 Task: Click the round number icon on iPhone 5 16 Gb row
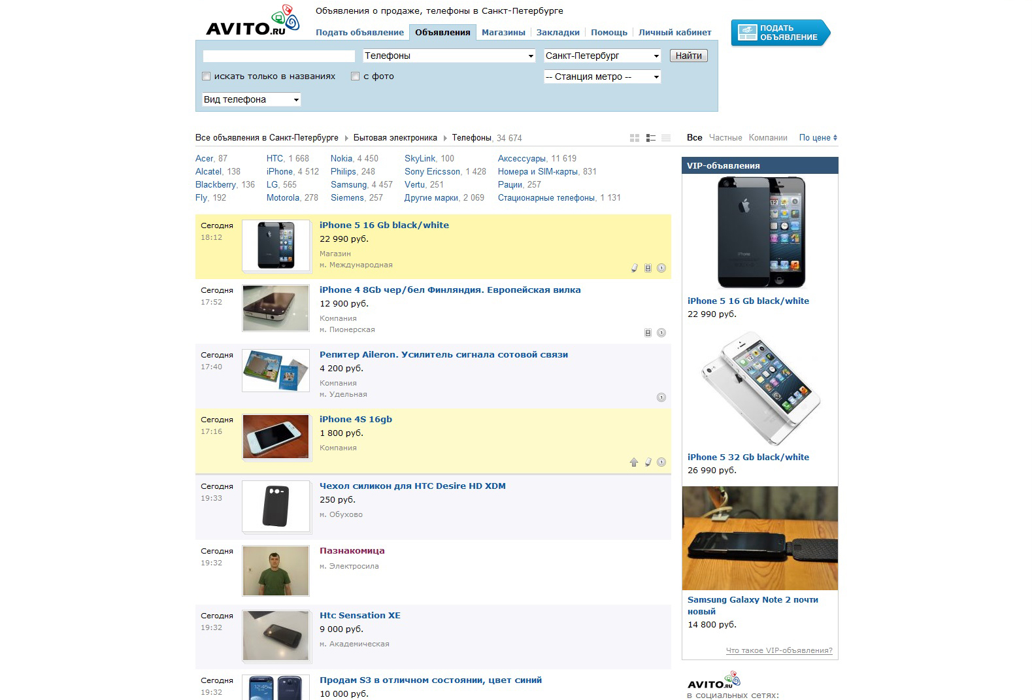pyautogui.click(x=661, y=268)
